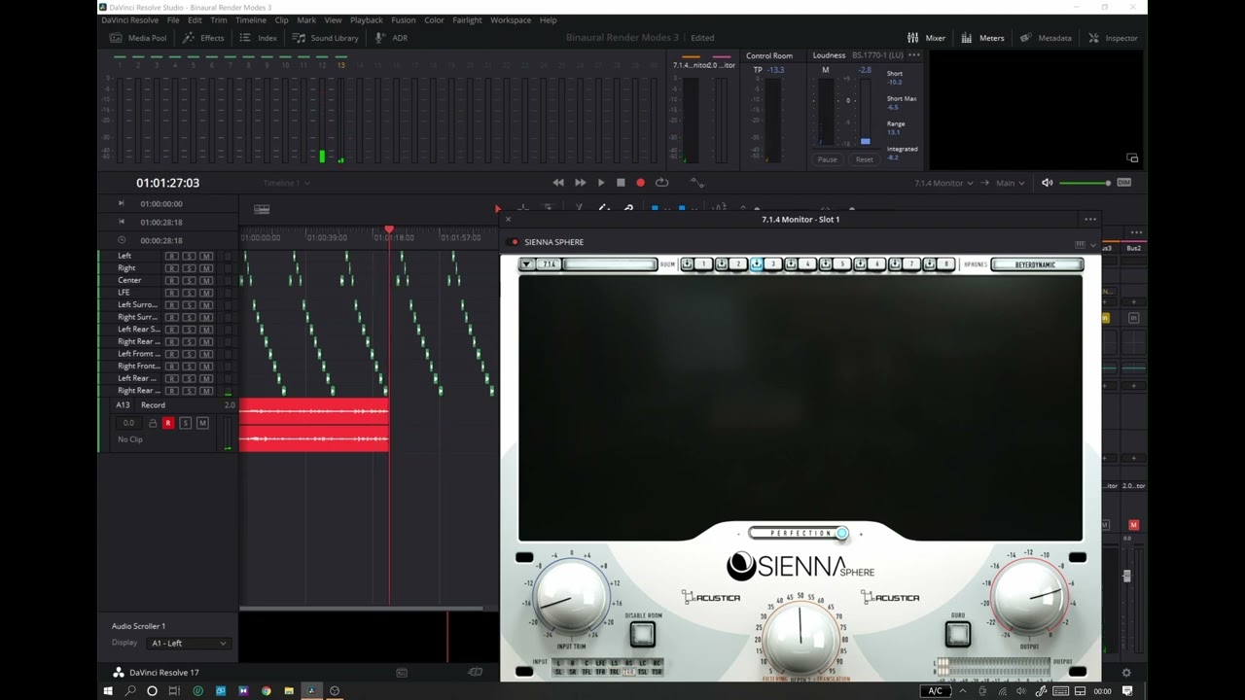The height and width of the screenshot is (700, 1245).
Task: Start playback with the play button
Action: click(x=601, y=183)
